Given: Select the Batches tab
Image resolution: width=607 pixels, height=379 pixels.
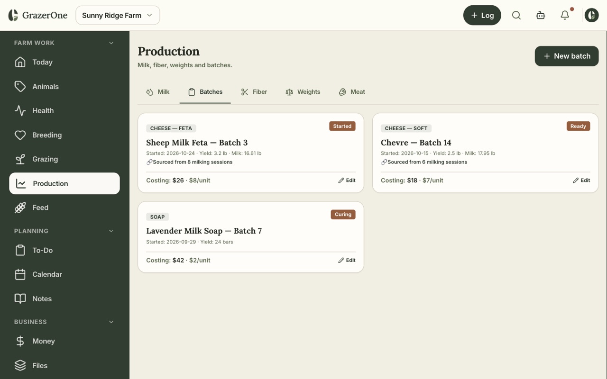Looking at the screenshot, I should tap(205, 92).
